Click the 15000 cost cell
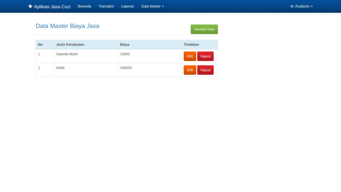 (125, 54)
